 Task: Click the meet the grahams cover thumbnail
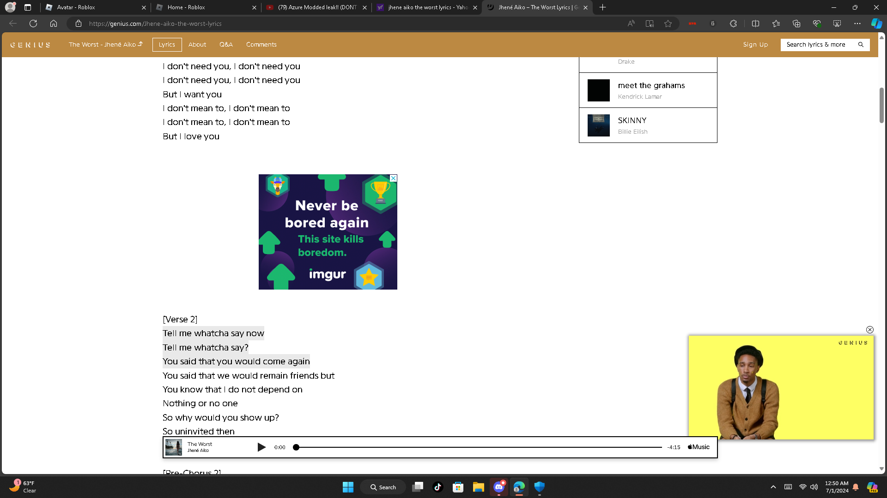pos(599,90)
